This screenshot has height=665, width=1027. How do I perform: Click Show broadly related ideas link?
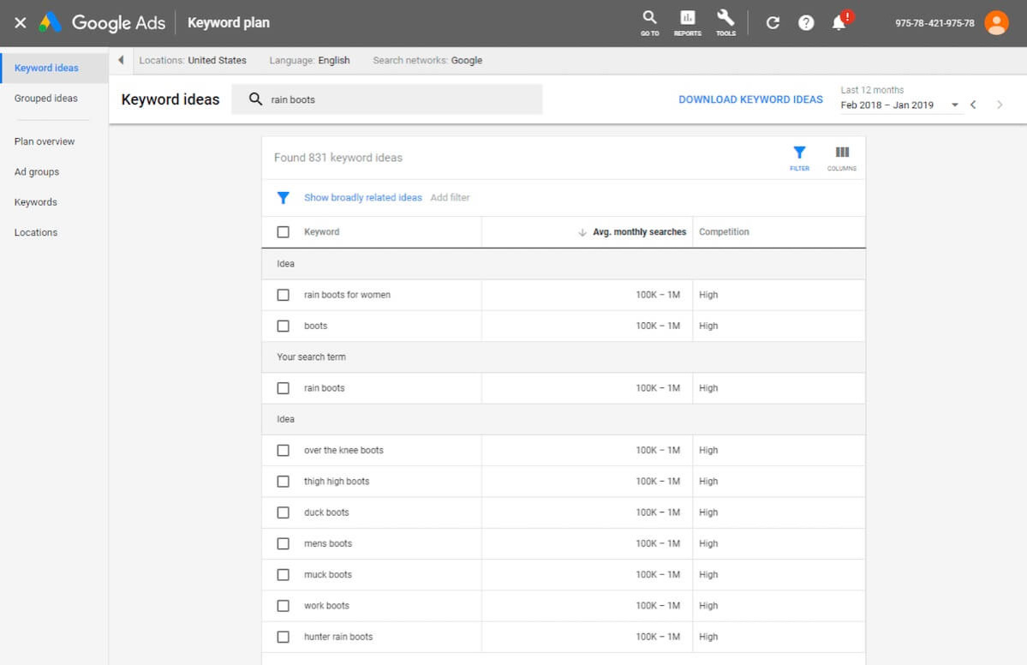[363, 197]
